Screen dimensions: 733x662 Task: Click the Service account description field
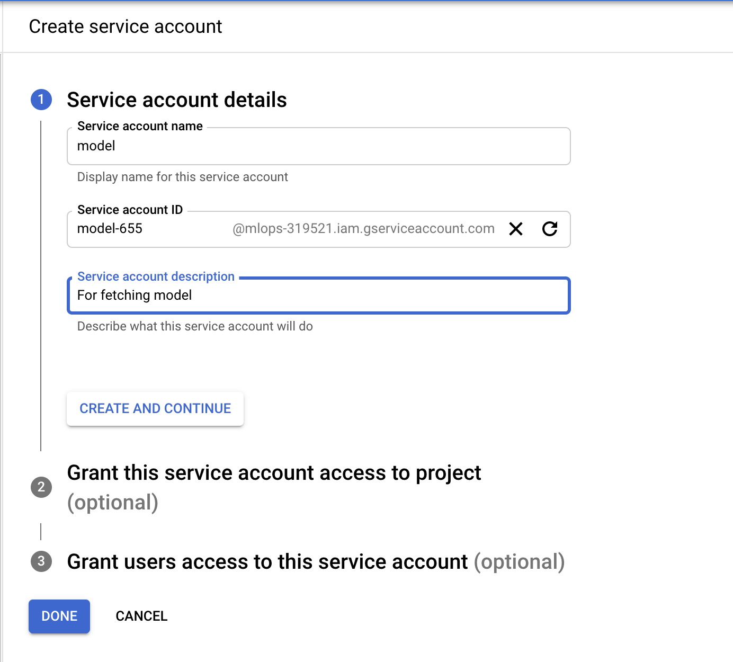(318, 296)
